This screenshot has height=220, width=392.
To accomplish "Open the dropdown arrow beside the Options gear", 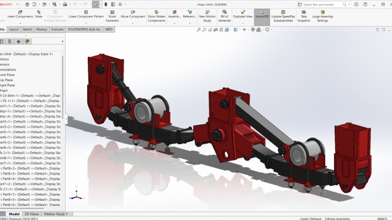I will click(125, 4).
